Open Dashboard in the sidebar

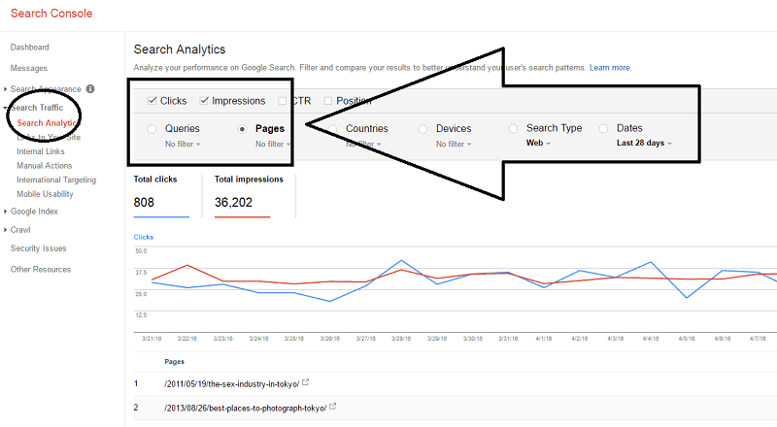click(29, 48)
